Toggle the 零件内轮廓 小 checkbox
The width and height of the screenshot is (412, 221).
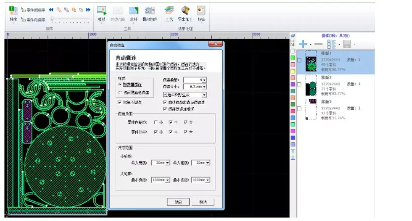pyautogui.click(x=156, y=122)
